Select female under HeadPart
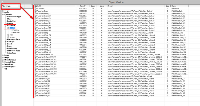 (12, 28)
